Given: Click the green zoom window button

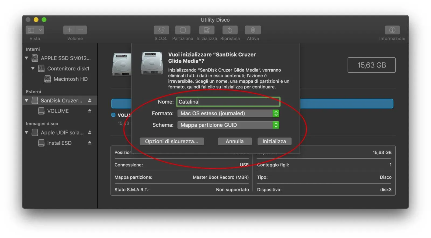Looking at the screenshot, I should [x=44, y=20].
